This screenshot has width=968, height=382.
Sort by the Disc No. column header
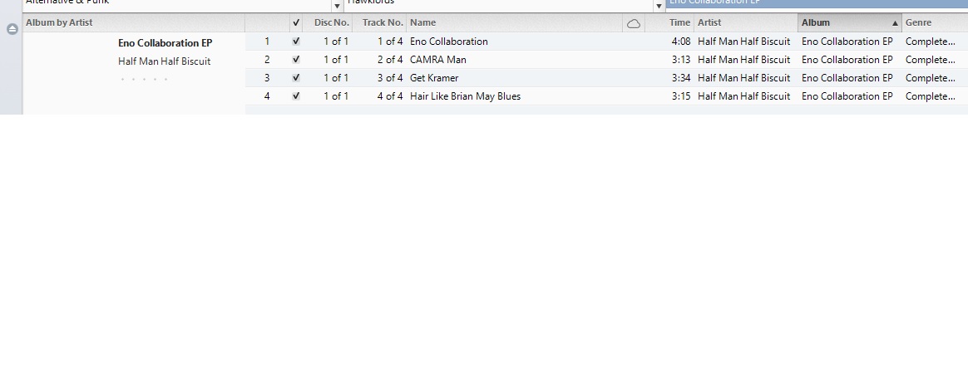[x=327, y=22]
